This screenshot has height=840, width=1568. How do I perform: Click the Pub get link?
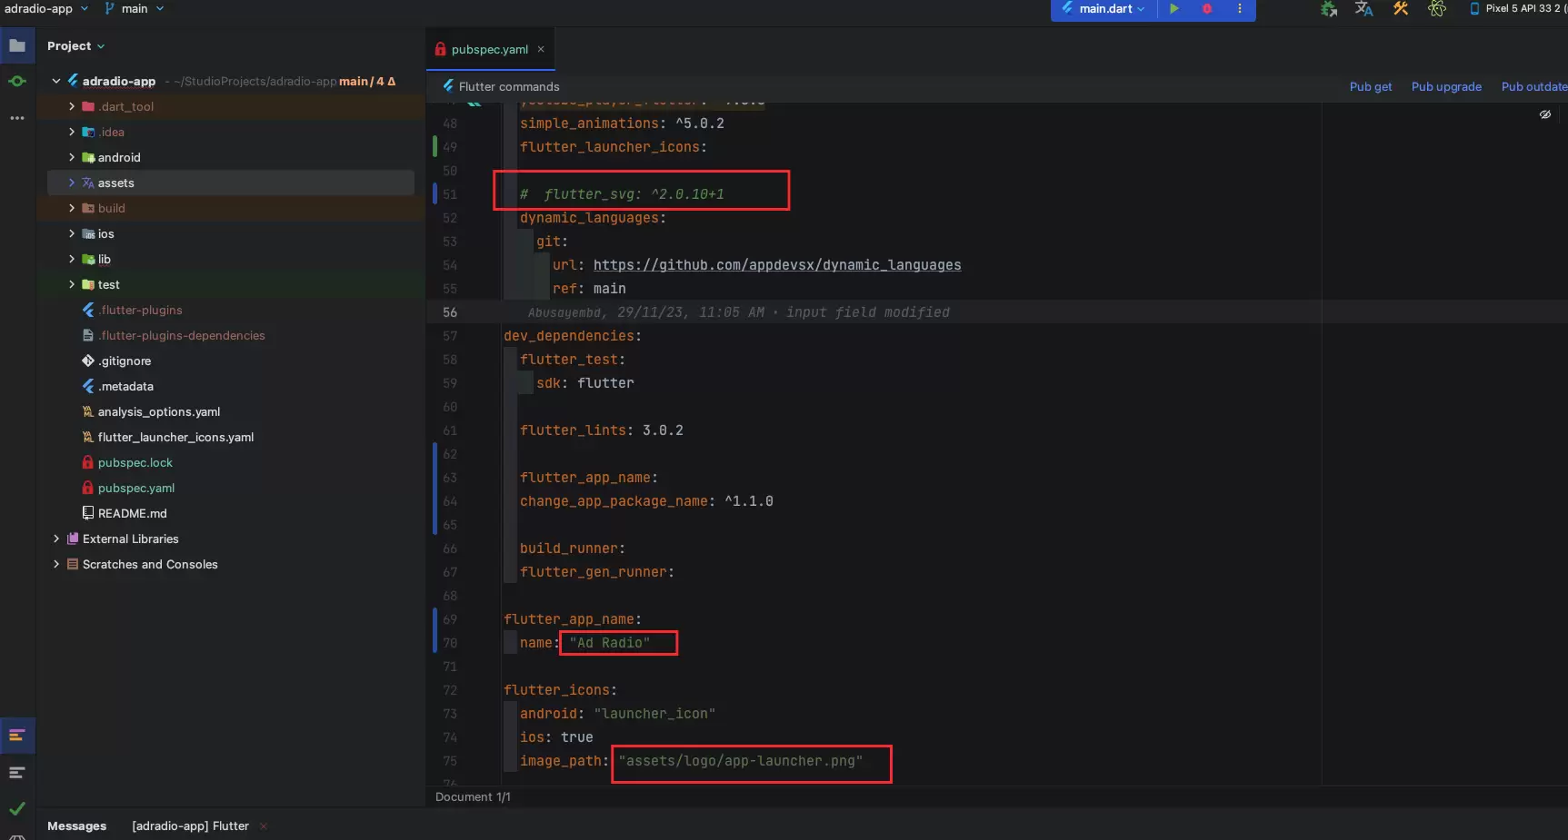pos(1370,87)
